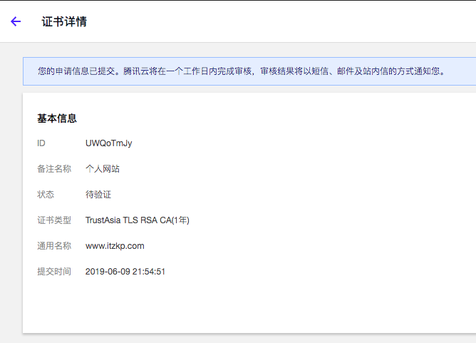
Task: Click the 通用名称 label
Action: pyautogui.click(x=54, y=246)
